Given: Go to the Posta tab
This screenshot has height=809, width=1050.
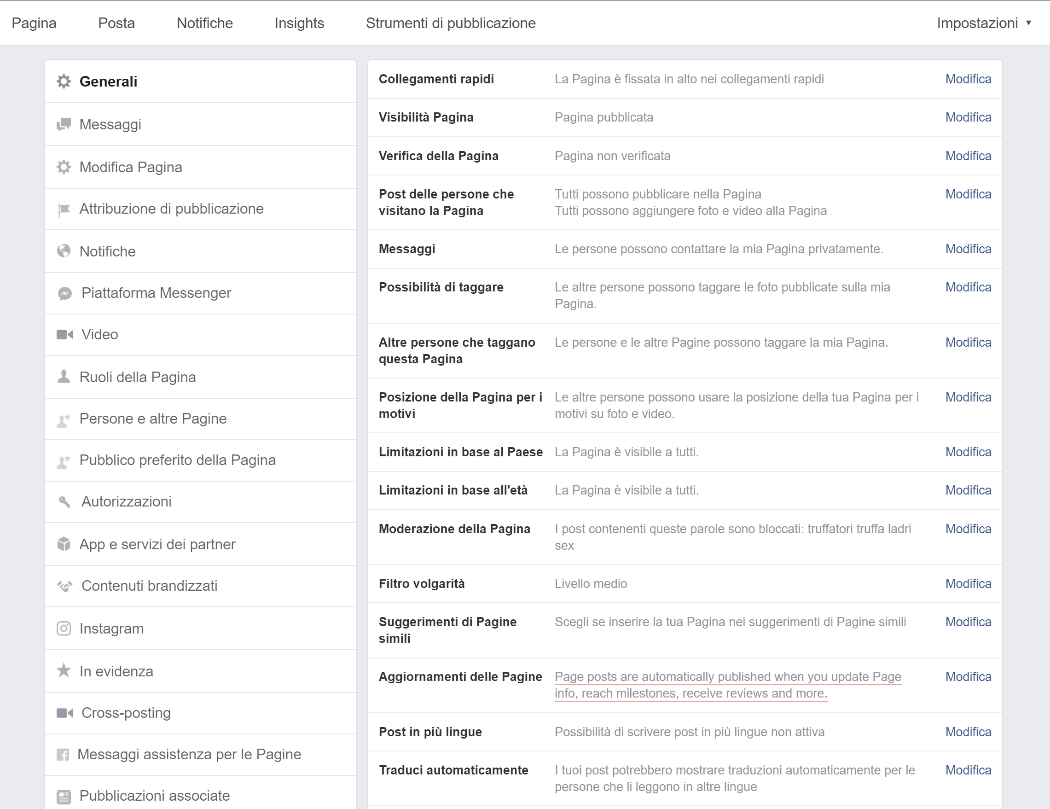Looking at the screenshot, I should [116, 23].
